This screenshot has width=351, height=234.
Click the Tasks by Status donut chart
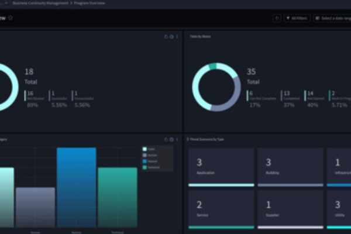216,87
